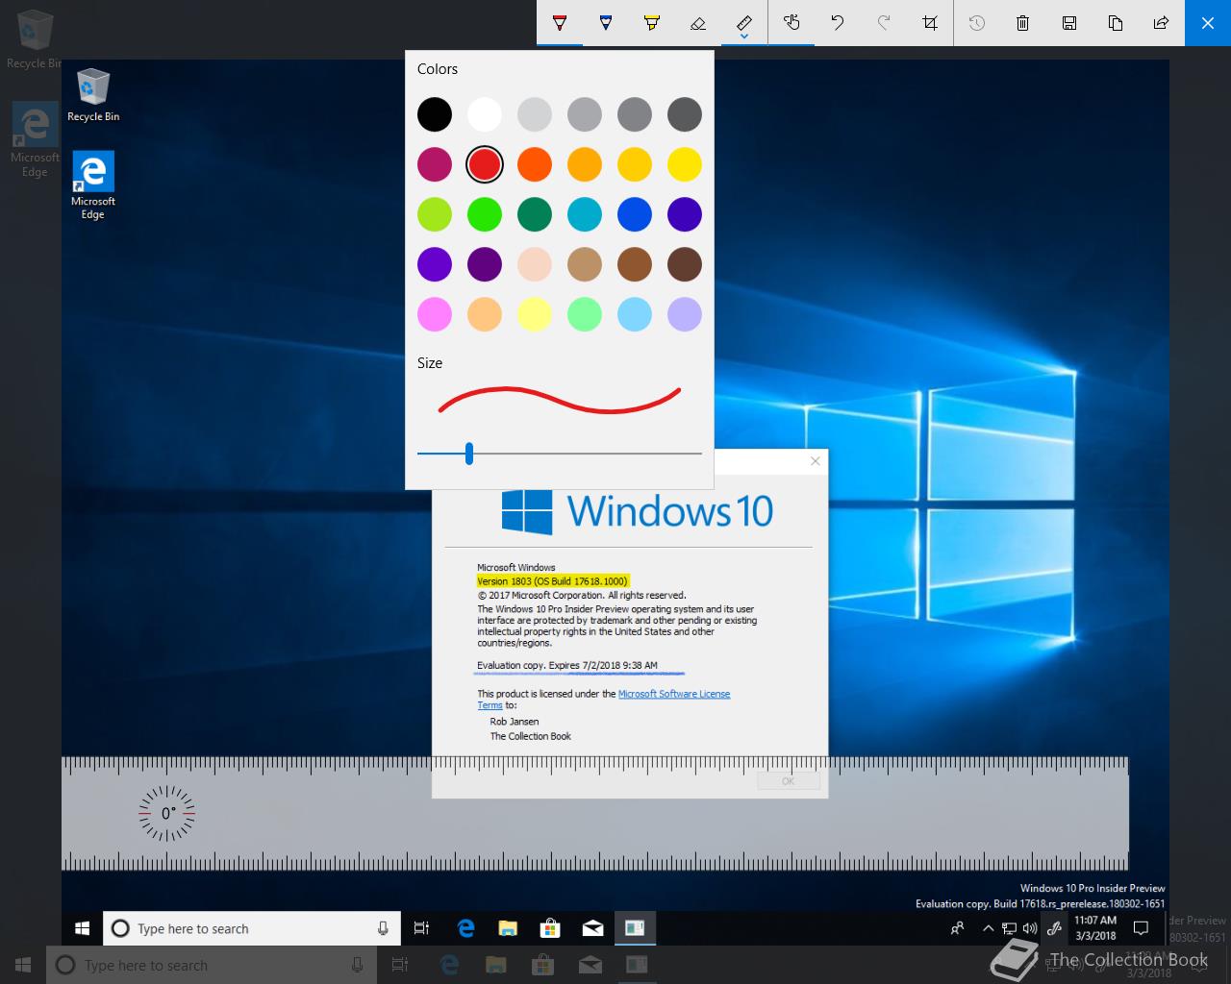Save the sketch with the floppy icon
This screenshot has height=984, width=1231.
[1069, 22]
